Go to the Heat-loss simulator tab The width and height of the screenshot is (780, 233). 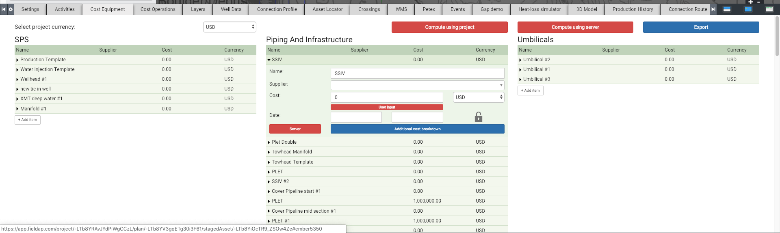[x=539, y=9]
